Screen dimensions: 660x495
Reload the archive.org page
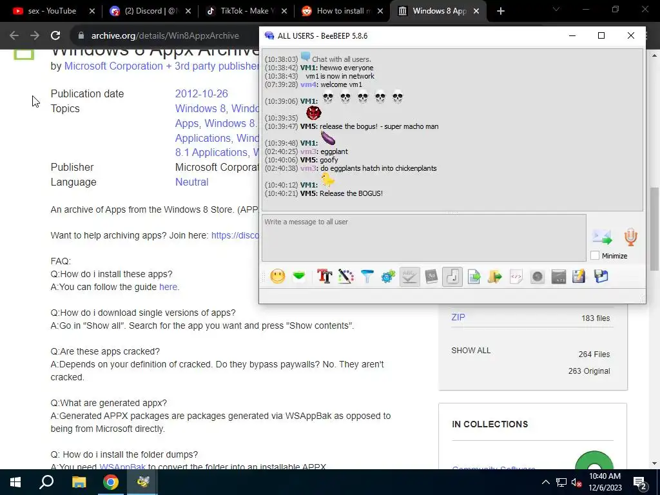point(55,36)
